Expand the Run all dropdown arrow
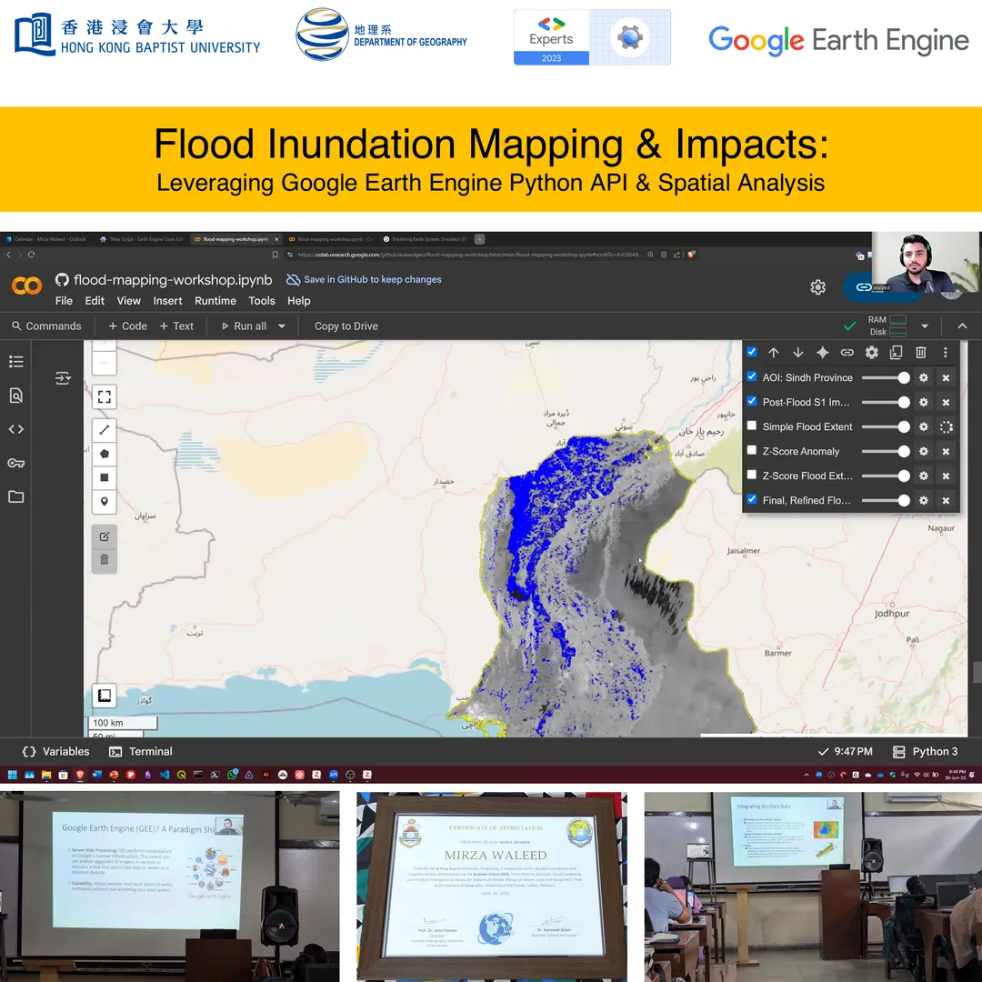 click(x=282, y=326)
